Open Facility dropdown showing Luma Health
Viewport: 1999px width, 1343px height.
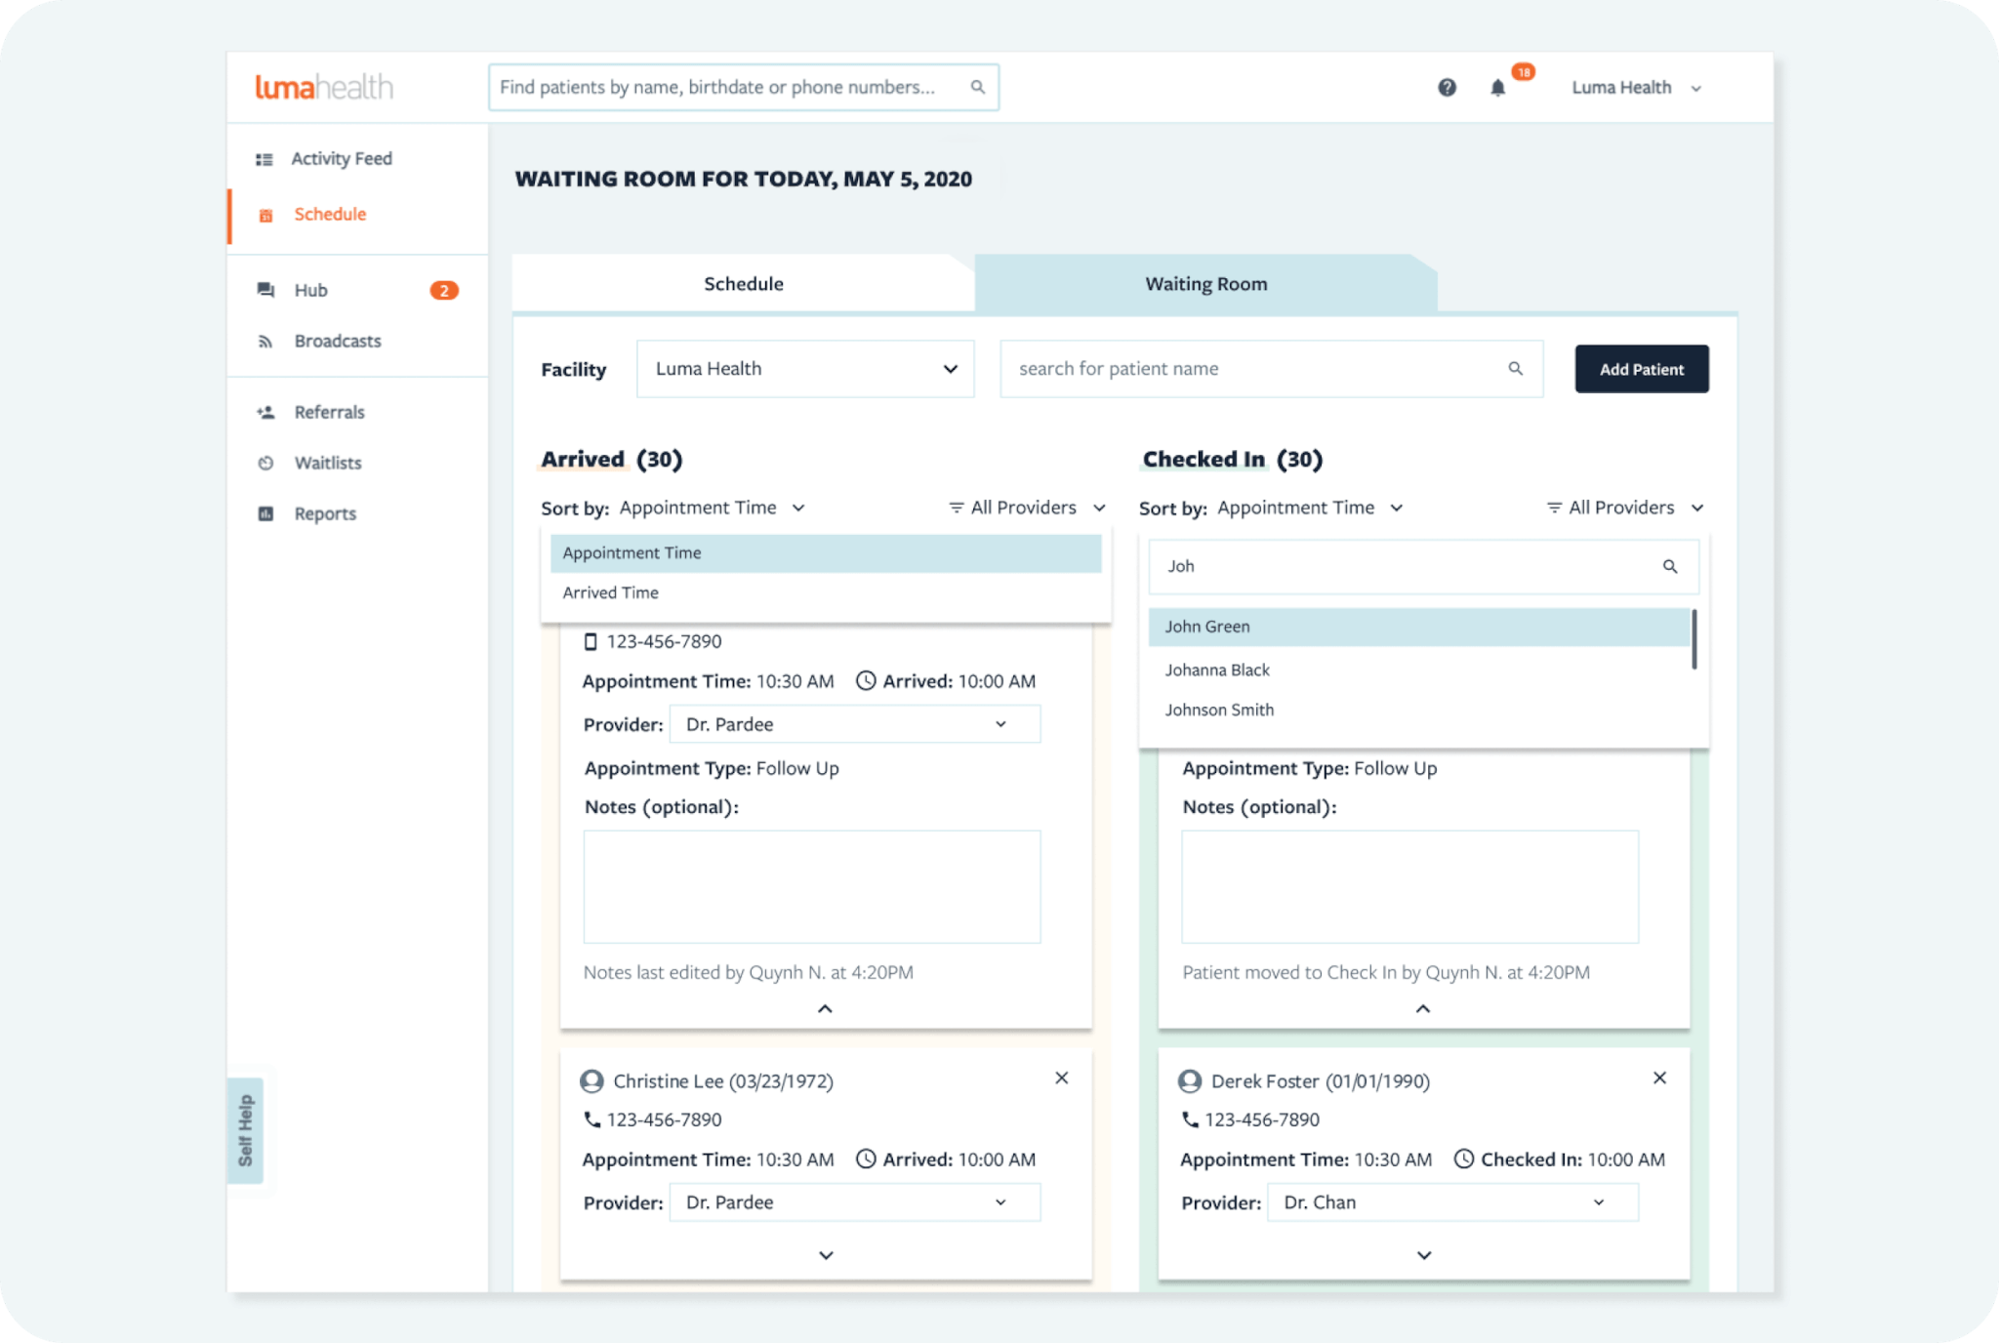coord(805,369)
